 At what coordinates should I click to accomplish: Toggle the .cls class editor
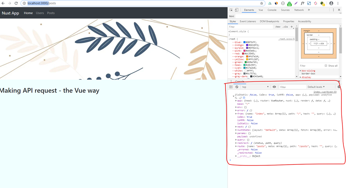pyautogui.click(x=286, y=27)
